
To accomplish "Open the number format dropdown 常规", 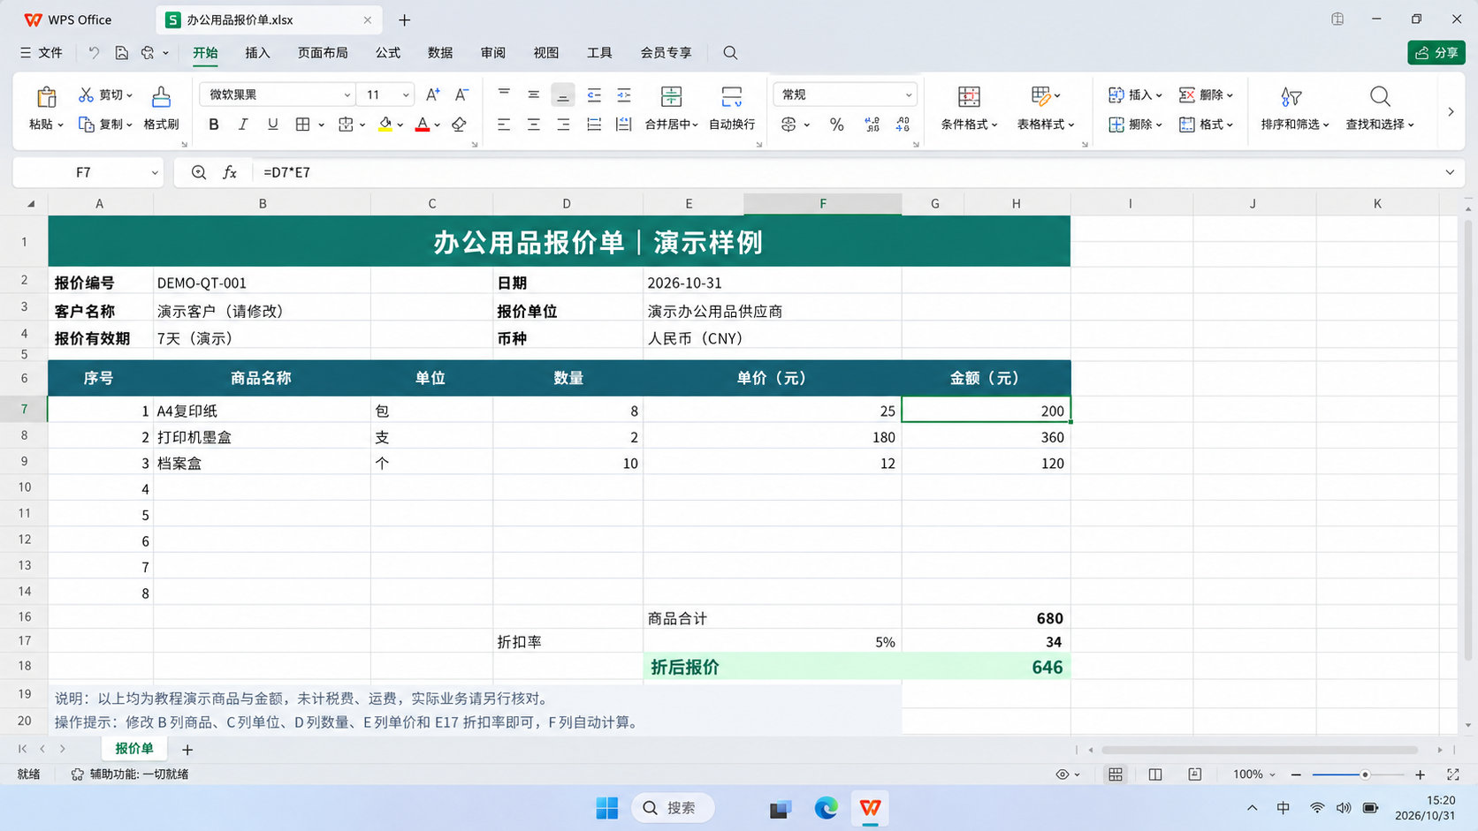I will click(x=908, y=94).
